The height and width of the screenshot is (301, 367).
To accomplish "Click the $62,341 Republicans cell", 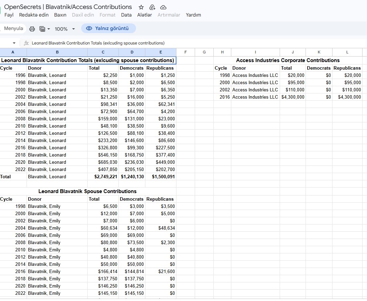I will click(x=161, y=104).
